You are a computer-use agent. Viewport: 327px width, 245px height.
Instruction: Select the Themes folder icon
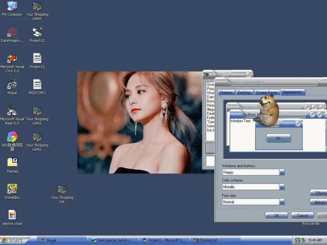point(12,166)
